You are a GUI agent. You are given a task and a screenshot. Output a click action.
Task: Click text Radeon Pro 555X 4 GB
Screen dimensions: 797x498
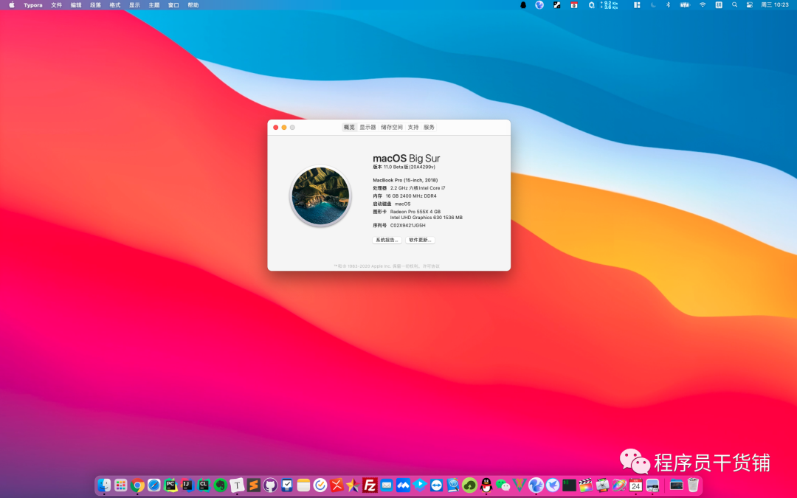tap(415, 212)
